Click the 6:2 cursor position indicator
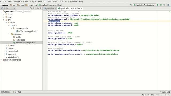 153,95
